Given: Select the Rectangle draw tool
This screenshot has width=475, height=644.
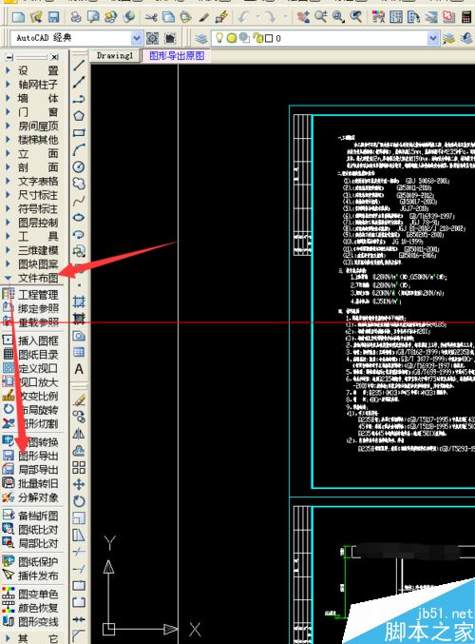Looking at the screenshot, I should (x=79, y=132).
